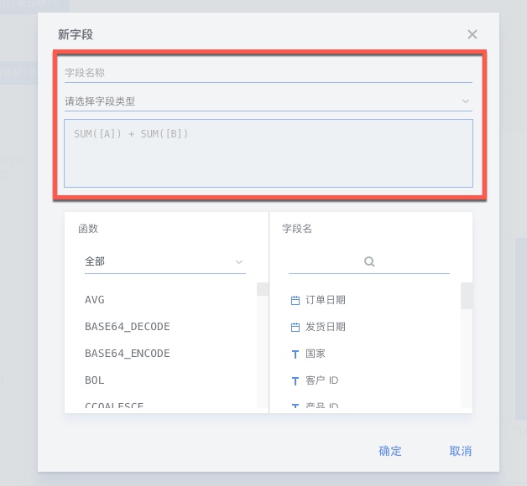Click the SUM([A]) + SUM([B]) formula box
527x486 pixels.
click(x=269, y=153)
